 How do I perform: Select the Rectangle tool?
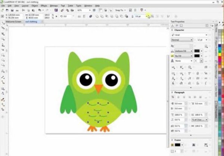point(3,55)
